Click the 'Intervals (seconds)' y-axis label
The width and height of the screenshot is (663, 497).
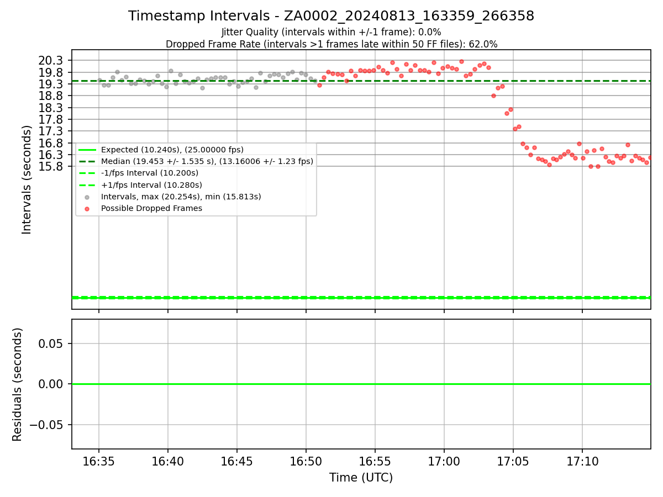[27, 179]
